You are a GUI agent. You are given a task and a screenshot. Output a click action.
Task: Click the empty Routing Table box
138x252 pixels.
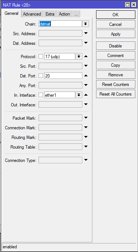(x=60, y=147)
